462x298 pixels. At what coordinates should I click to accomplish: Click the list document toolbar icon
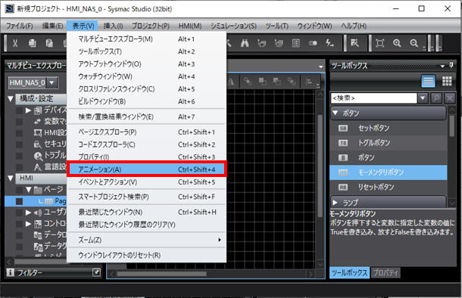296,44
